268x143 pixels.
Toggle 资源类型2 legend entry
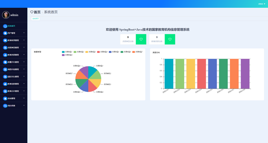[79, 52]
